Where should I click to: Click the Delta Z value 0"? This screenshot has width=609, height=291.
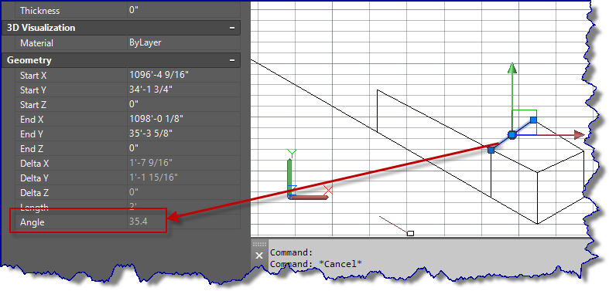click(134, 192)
